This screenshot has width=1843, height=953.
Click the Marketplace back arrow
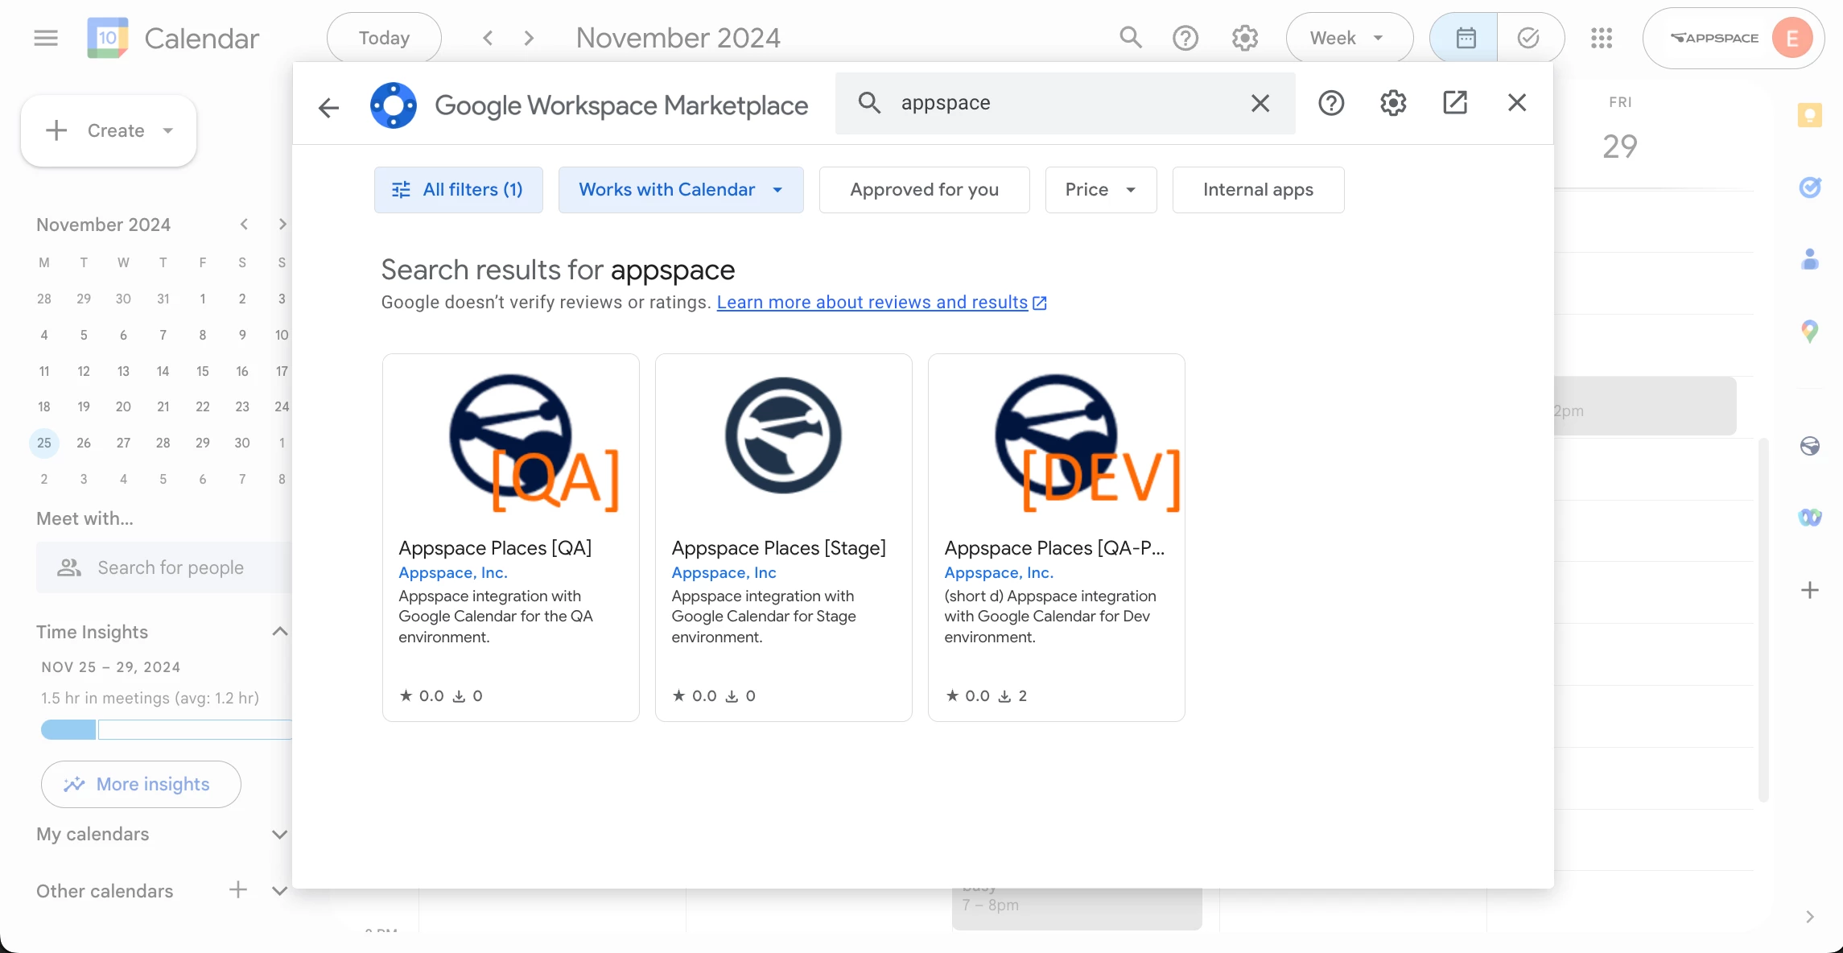328,107
